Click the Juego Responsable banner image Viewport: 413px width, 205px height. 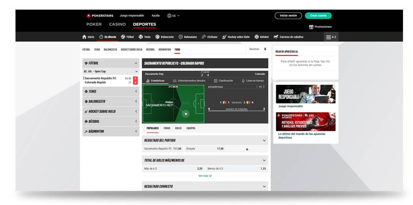tap(306, 94)
